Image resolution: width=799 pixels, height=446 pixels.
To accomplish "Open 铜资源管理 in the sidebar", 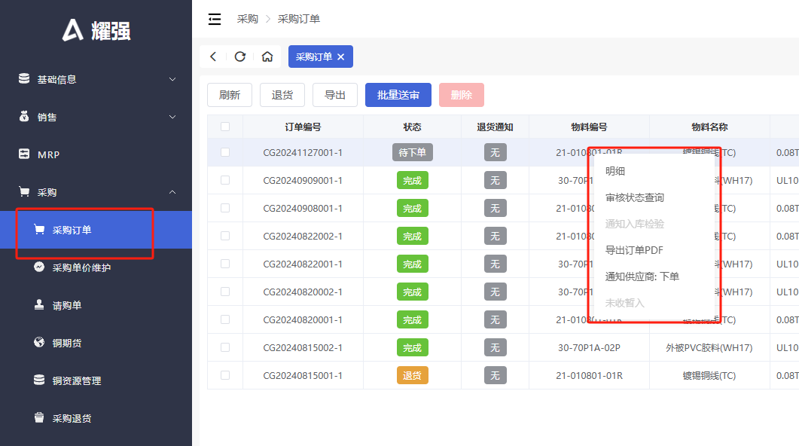I will tap(96, 380).
